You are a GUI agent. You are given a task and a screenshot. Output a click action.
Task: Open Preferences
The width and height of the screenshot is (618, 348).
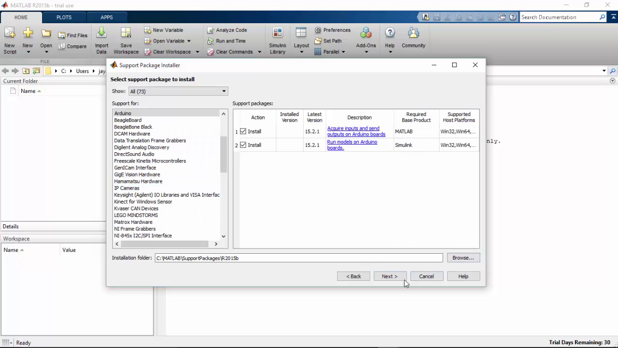[x=333, y=30]
